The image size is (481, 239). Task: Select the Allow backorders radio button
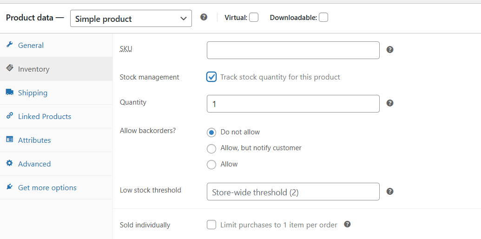[x=211, y=165]
